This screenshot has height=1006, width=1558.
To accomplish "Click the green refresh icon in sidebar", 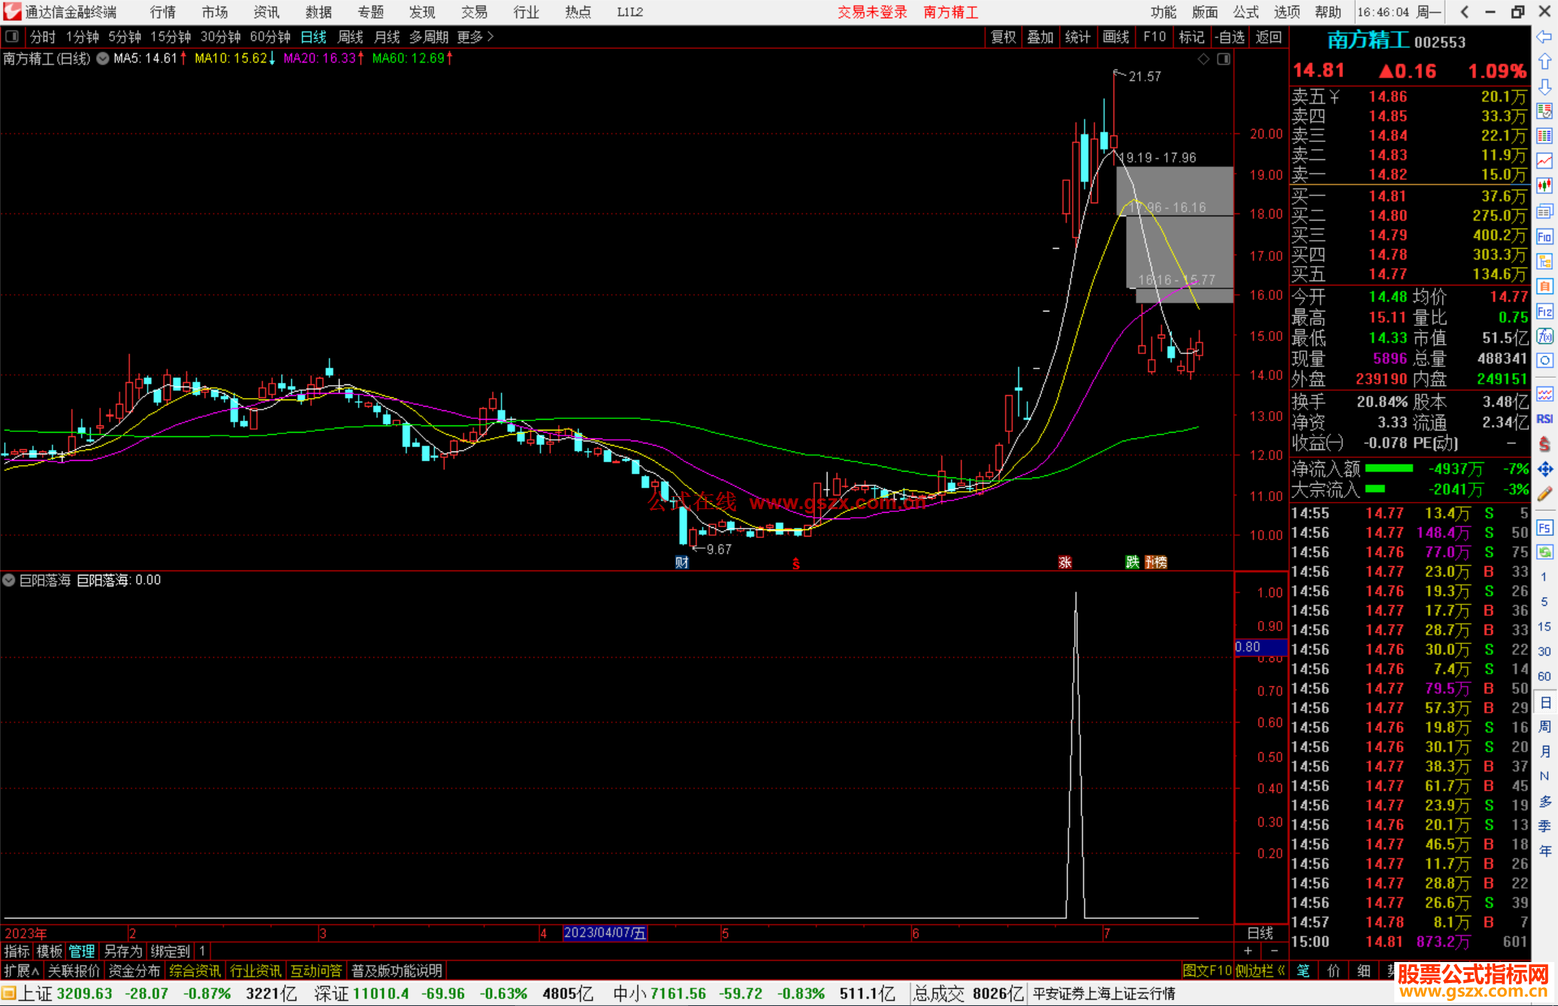I will [x=1544, y=552].
